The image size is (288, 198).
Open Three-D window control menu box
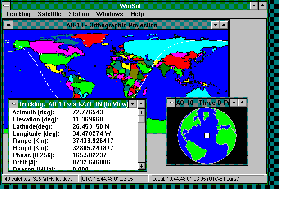(171, 103)
